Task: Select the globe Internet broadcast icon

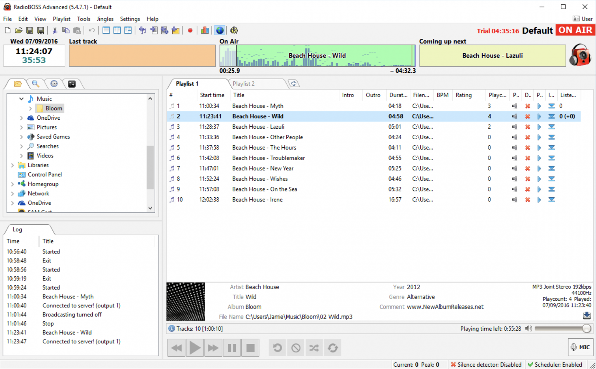Action: pos(220,30)
